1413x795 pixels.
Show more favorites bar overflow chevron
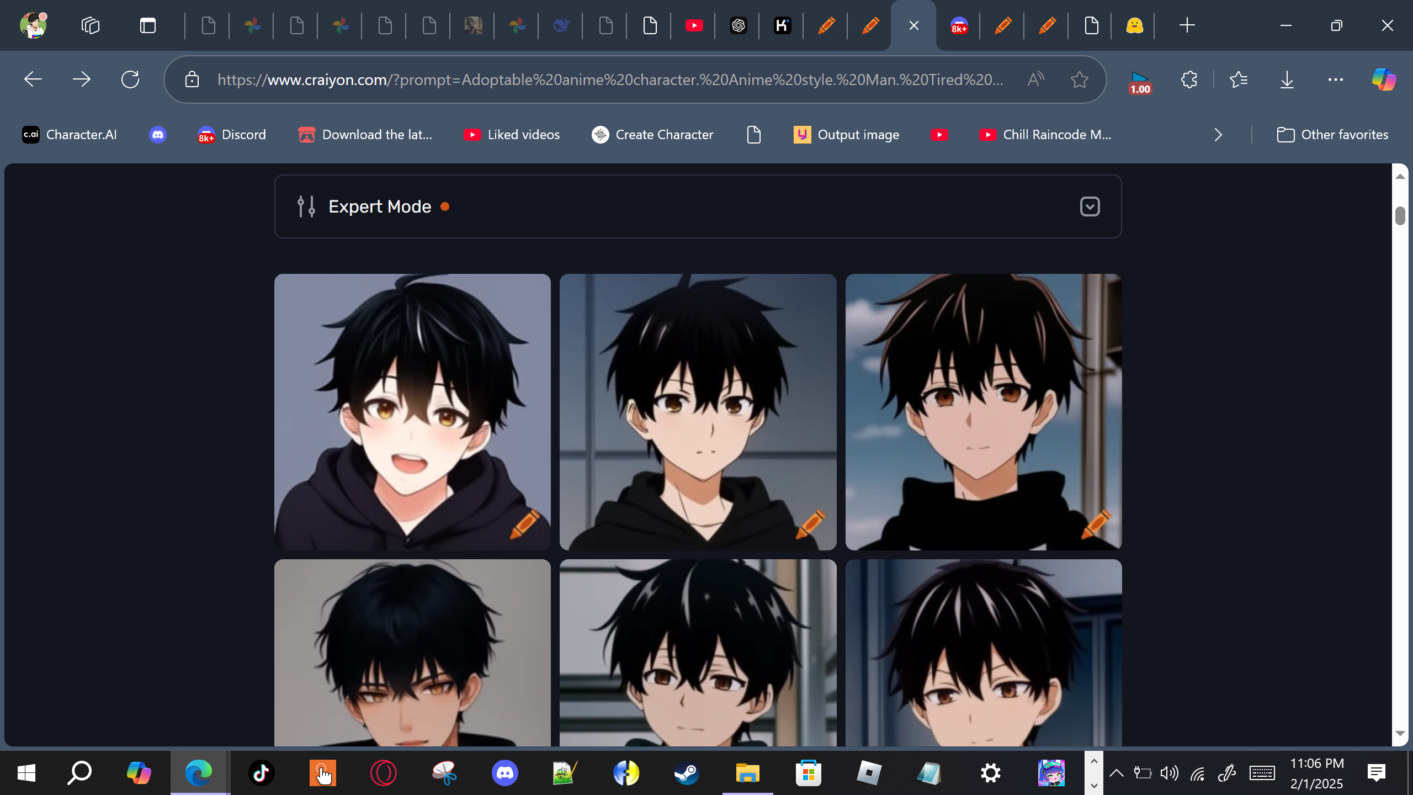pos(1218,135)
